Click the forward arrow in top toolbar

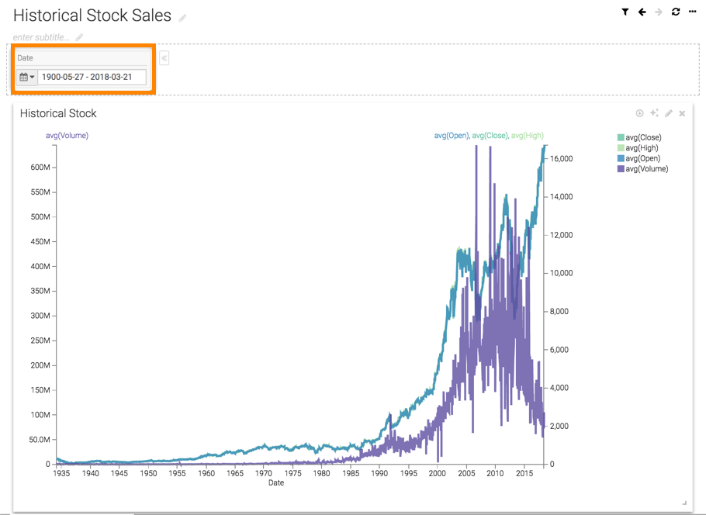(659, 12)
